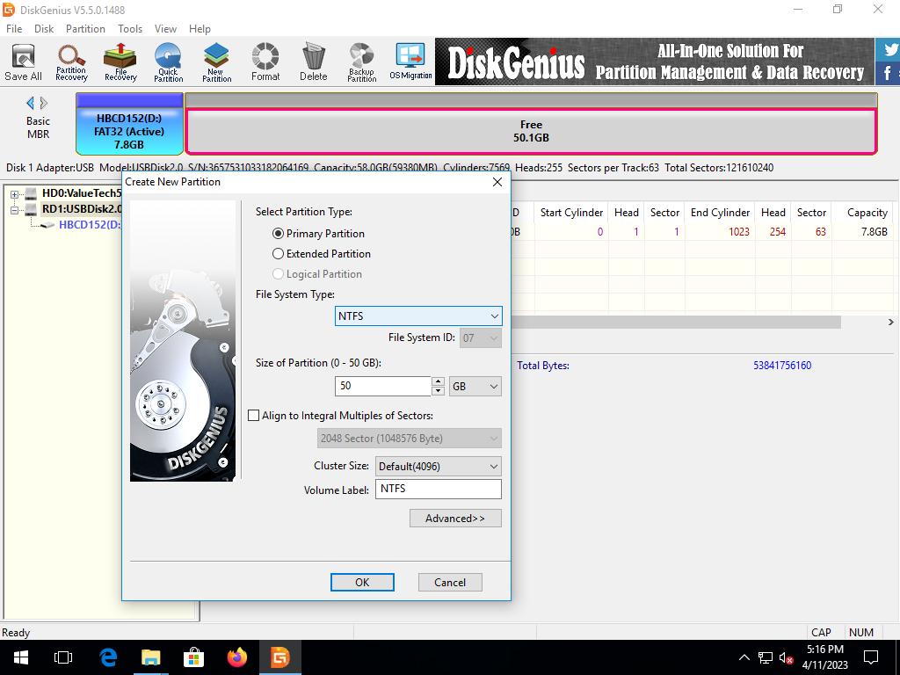
Task: Open the Tools menu
Action: [x=130, y=28]
